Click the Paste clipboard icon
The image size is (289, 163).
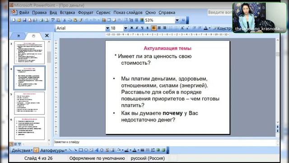coord(75,20)
